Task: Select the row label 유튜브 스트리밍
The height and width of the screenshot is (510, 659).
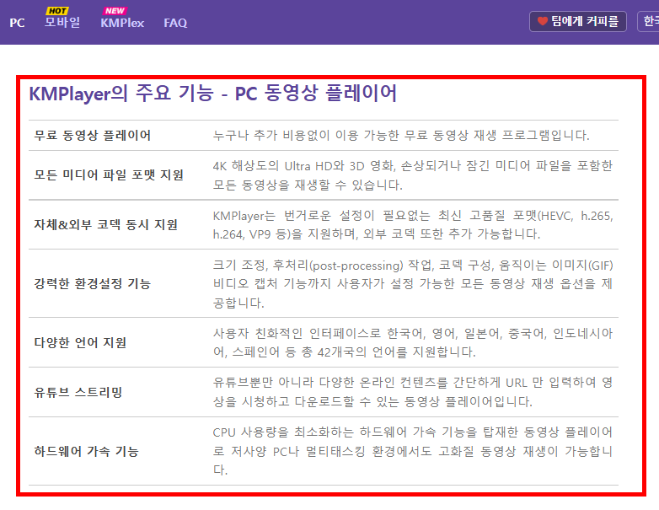Action: pos(78,392)
